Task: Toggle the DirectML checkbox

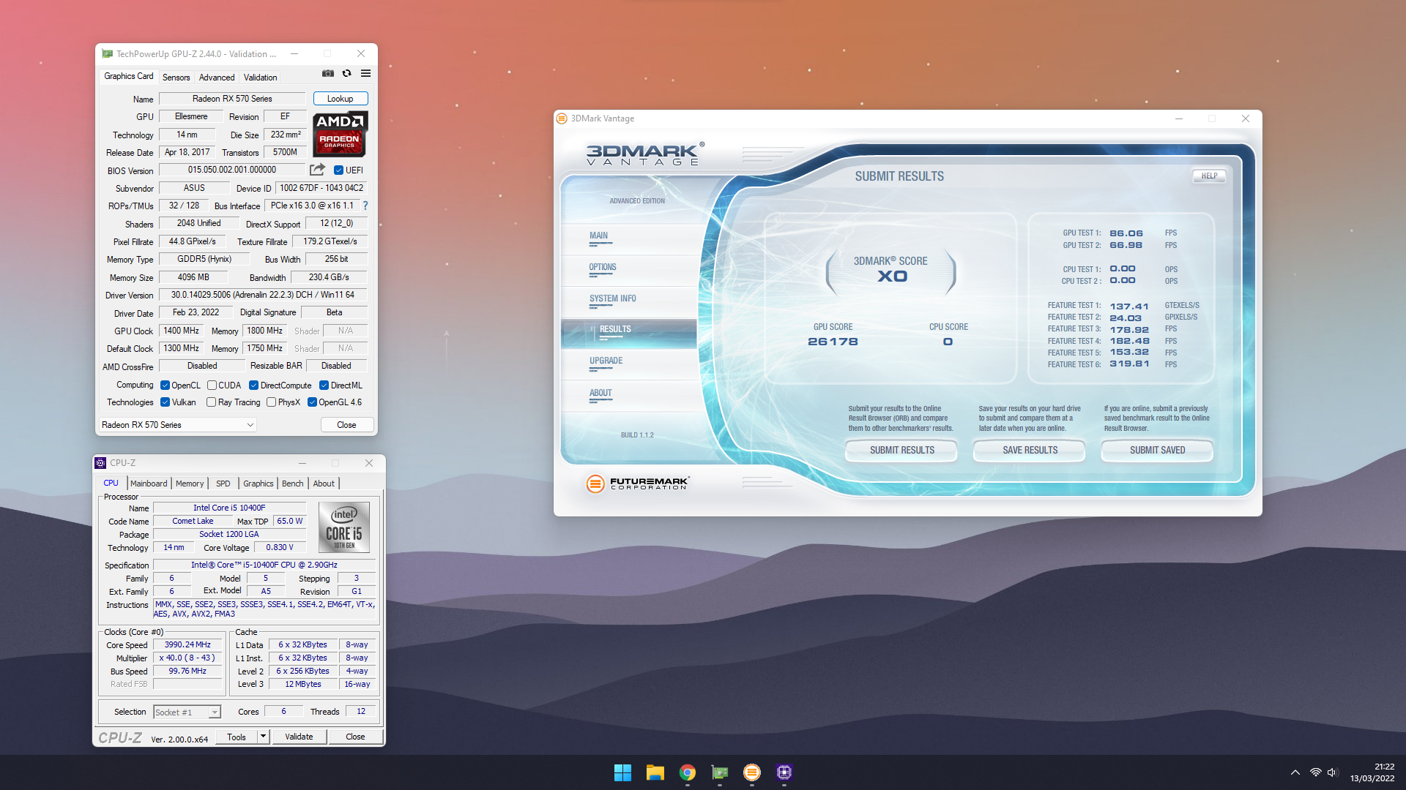Action: tap(324, 385)
